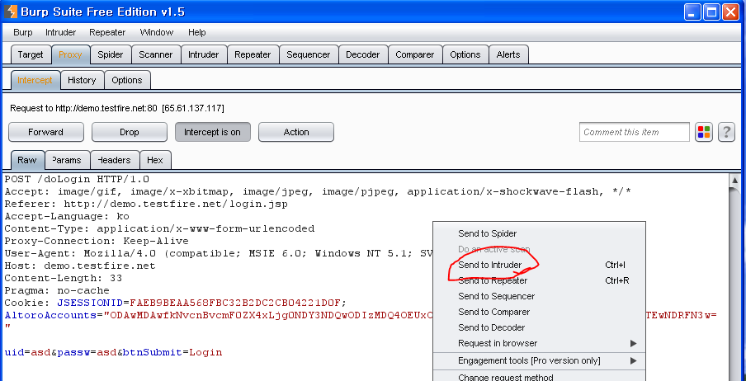Switch to the Decoder tab
Image resolution: width=746 pixels, height=381 pixels.
[363, 54]
